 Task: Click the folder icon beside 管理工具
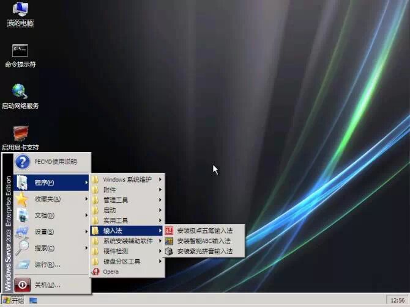(x=95, y=200)
